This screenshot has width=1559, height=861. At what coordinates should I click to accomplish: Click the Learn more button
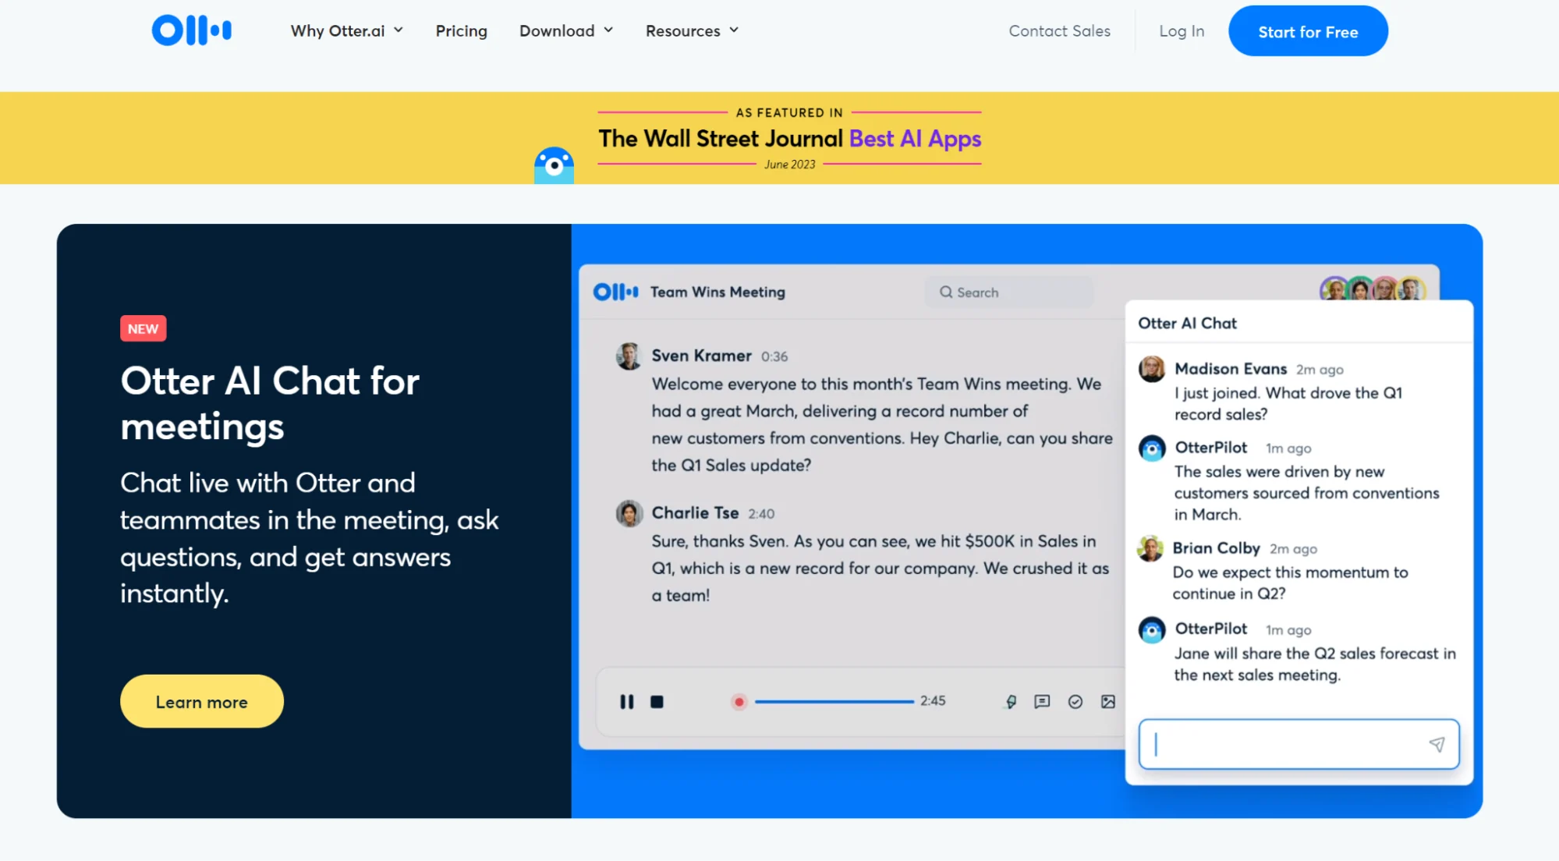pos(201,702)
